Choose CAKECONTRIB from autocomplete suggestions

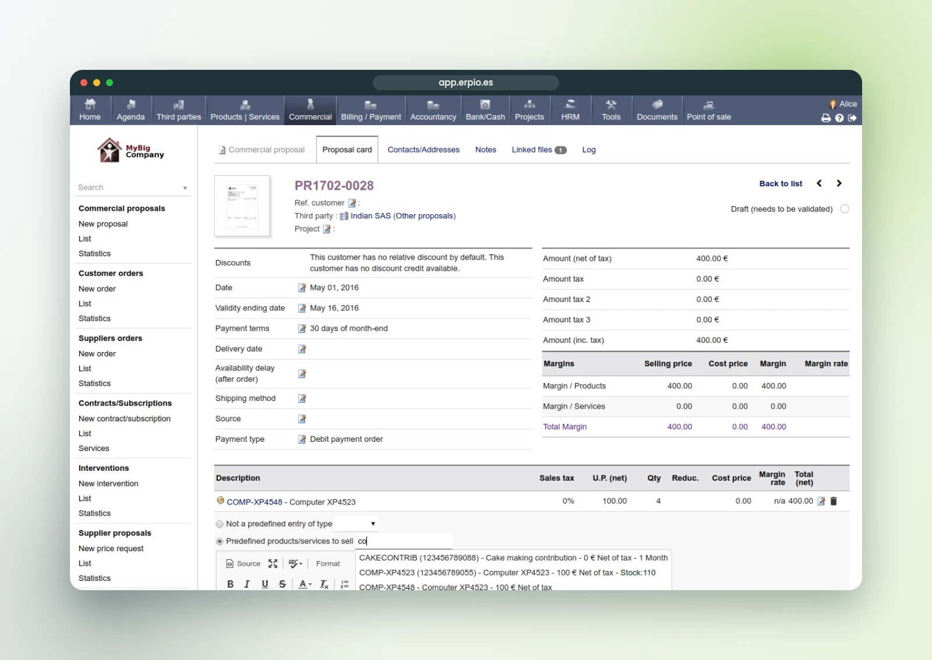513,558
